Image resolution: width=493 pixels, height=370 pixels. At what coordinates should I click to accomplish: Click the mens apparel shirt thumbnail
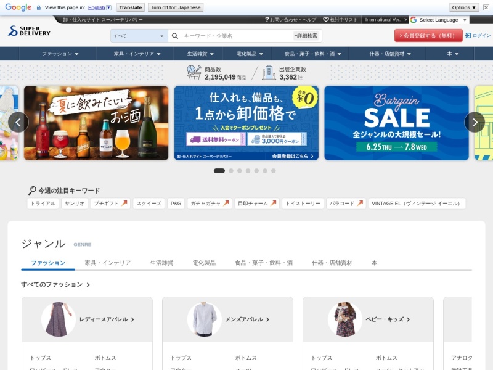coord(205,319)
